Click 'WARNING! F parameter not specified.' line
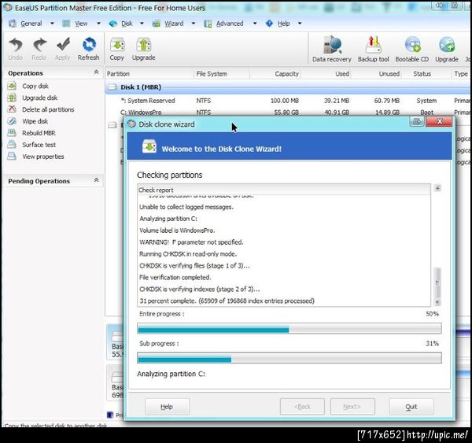Screen dimensions: 472x443 191,242
